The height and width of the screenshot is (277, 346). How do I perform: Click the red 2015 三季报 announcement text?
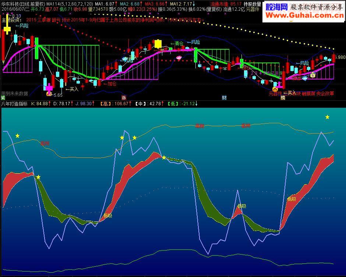115,20
